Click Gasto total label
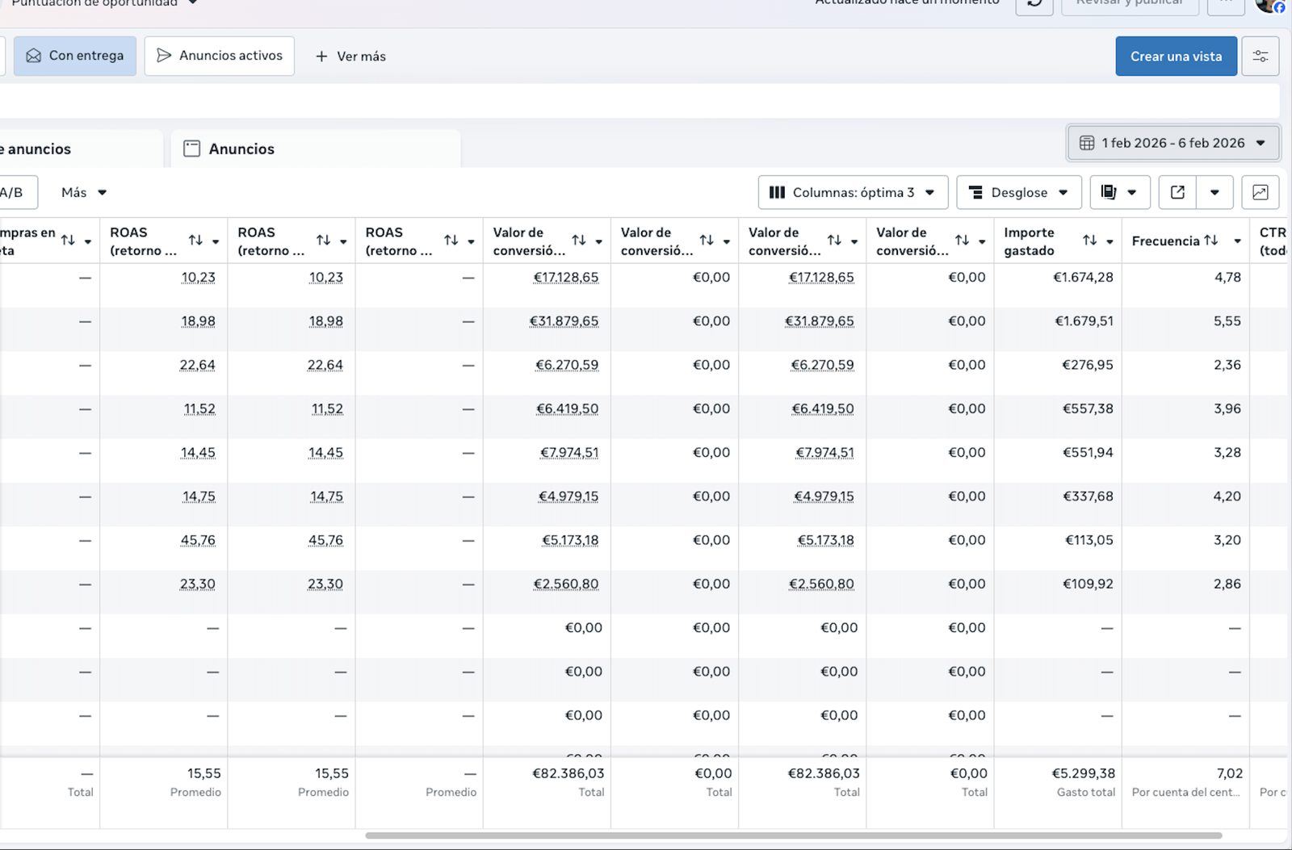Image resolution: width=1292 pixels, height=850 pixels. (x=1086, y=793)
